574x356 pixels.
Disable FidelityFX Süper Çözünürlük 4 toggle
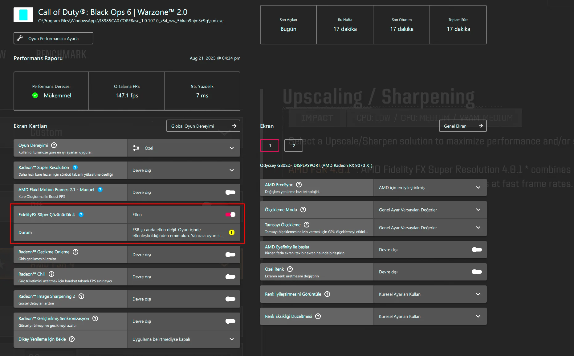click(230, 215)
